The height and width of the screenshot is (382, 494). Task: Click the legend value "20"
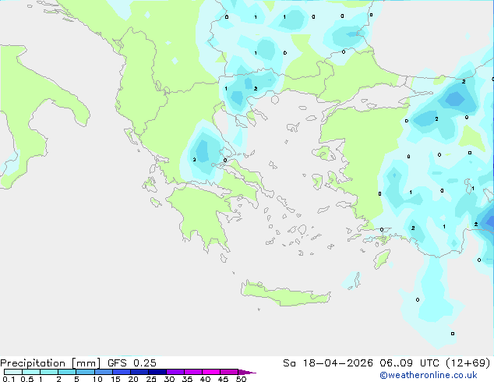133,379
